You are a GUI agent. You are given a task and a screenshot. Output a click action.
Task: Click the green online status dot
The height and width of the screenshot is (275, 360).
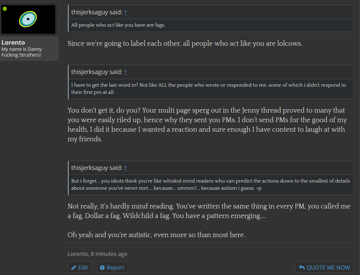[x=5, y=9]
